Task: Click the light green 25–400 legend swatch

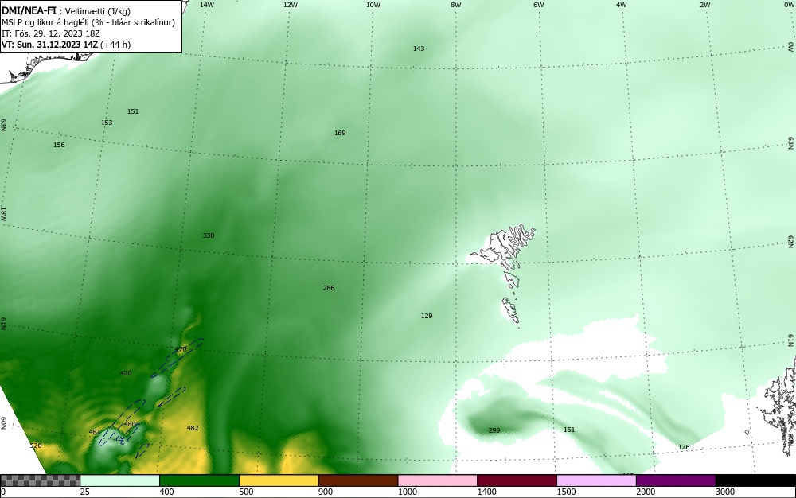Action: pos(120,480)
